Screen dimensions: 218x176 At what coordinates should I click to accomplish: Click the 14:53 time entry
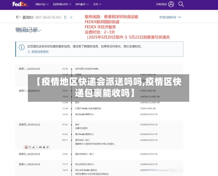(x=65, y=170)
